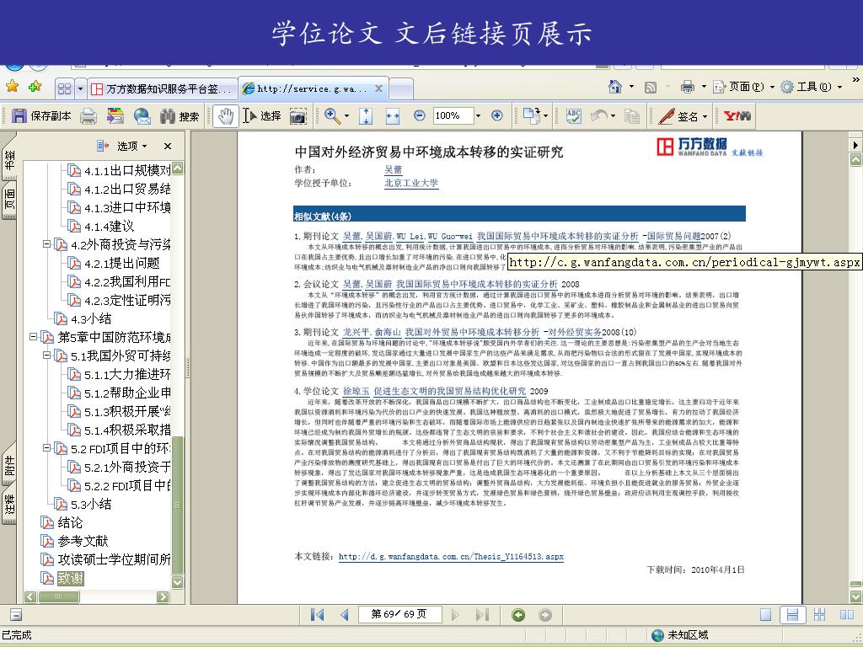Select the Hand tool
The image size is (863, 647).
226,115
